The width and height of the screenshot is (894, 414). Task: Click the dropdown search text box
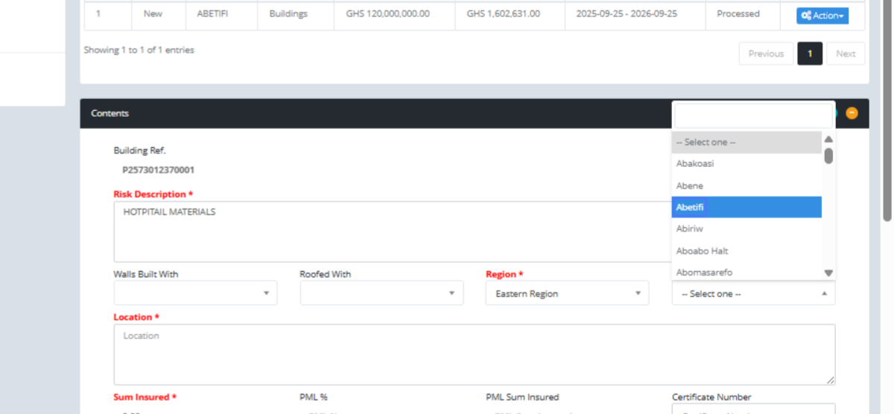point(752,116)
